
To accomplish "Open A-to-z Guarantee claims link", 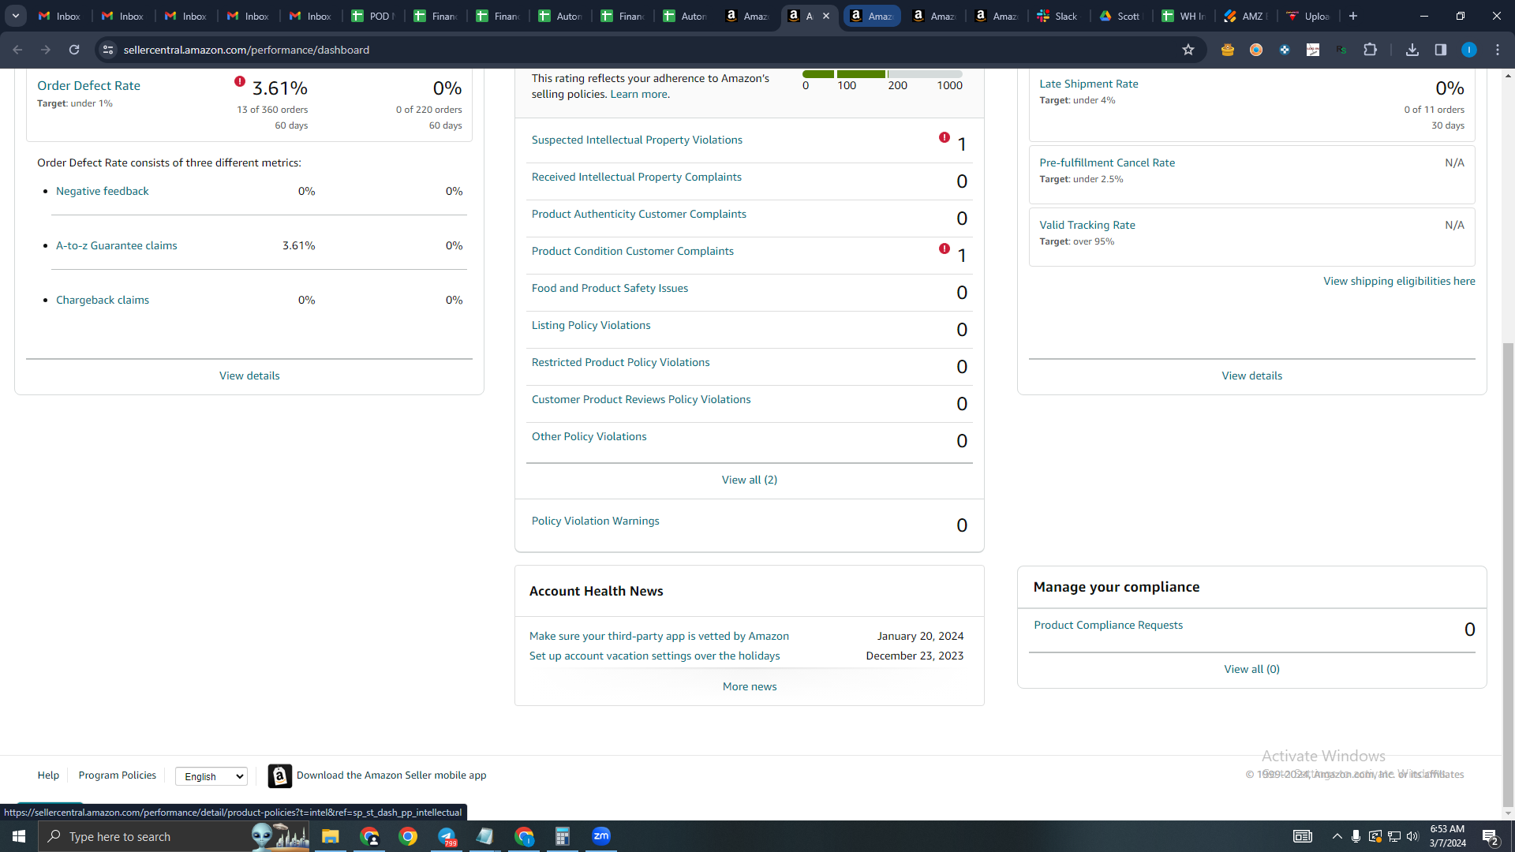I will click(117, 245).
